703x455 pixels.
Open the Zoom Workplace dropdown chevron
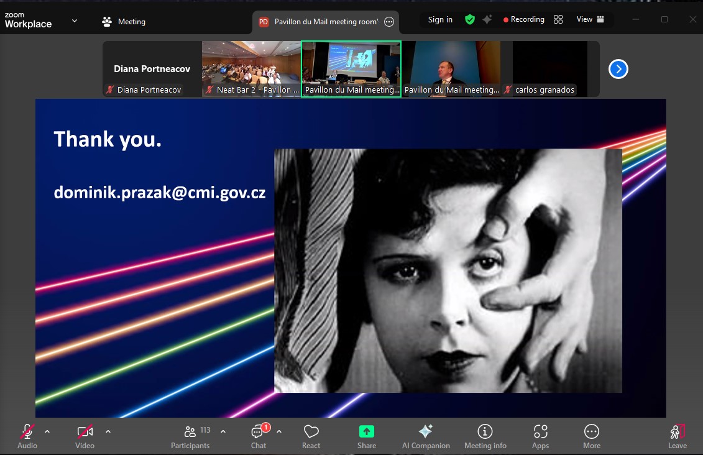pyautogui.click(x=75, y=21)
